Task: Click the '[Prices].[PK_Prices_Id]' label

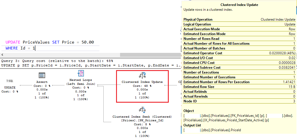Action: click(142, 120)
